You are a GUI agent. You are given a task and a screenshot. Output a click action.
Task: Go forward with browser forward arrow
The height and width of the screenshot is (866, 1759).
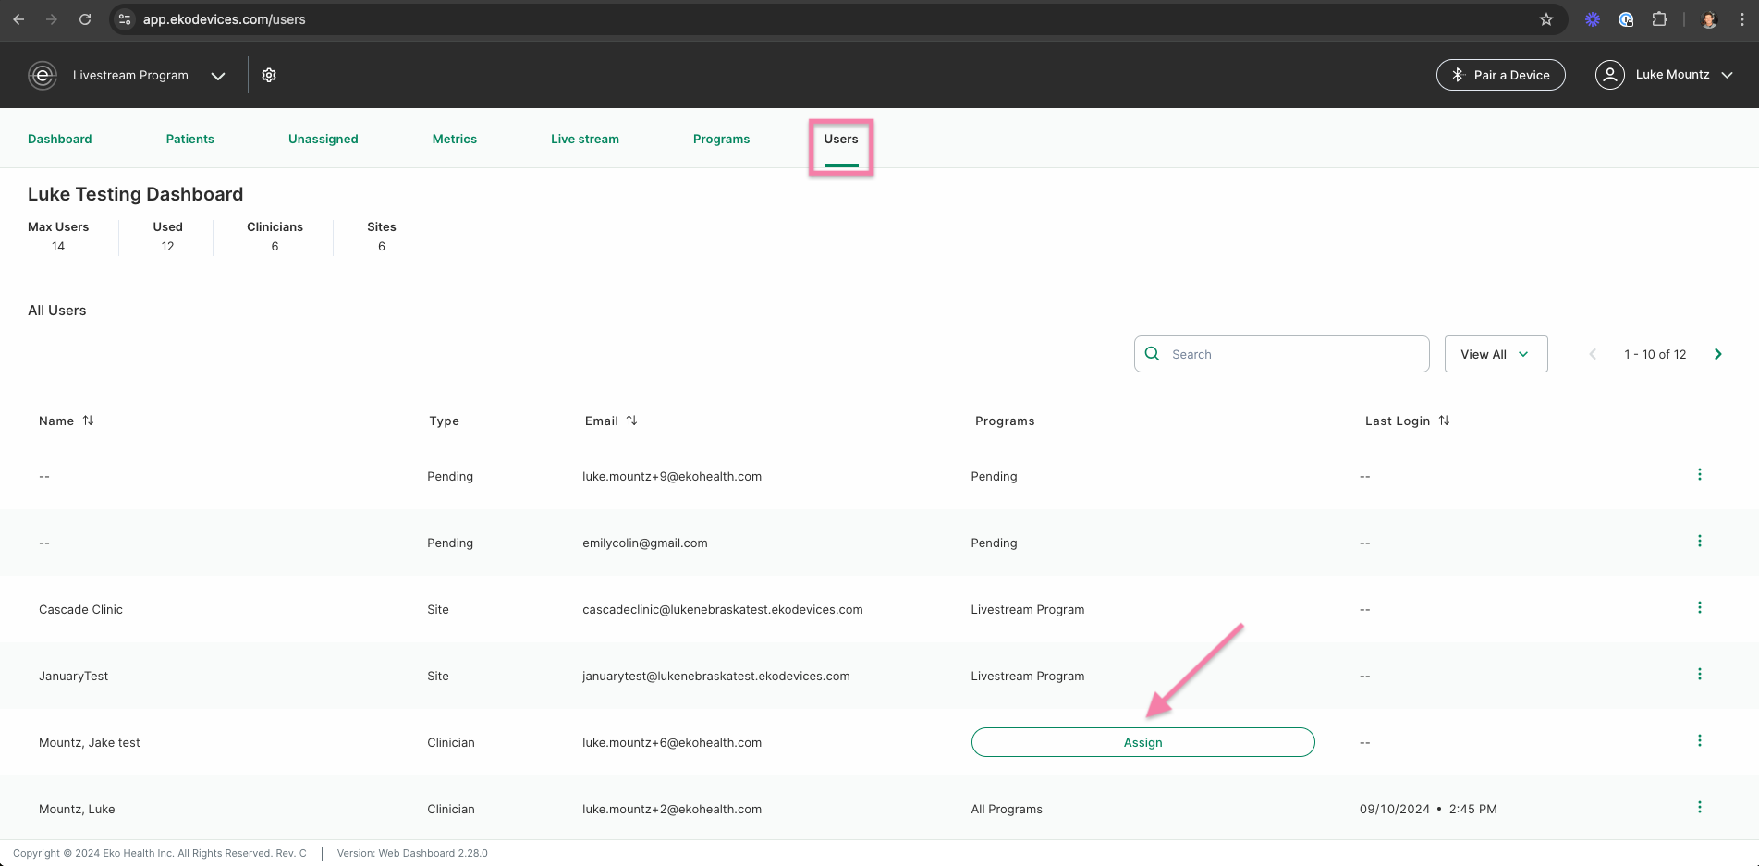[52, 18]
